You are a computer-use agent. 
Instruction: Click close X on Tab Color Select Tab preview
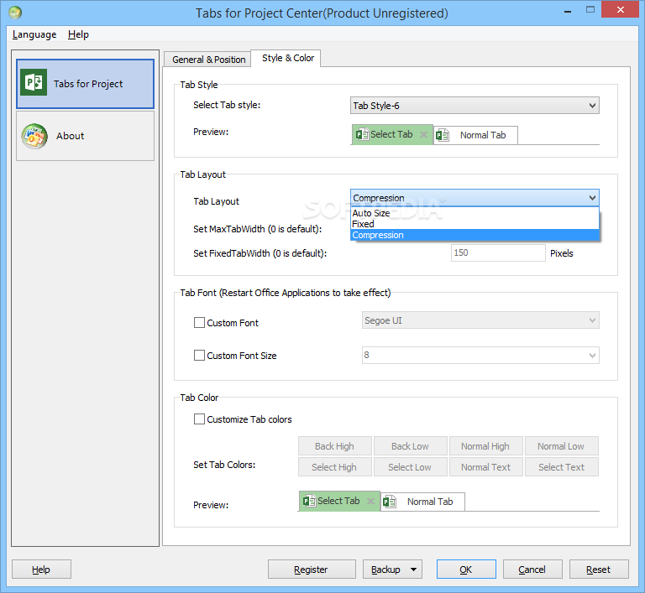(x=370, y=501)
